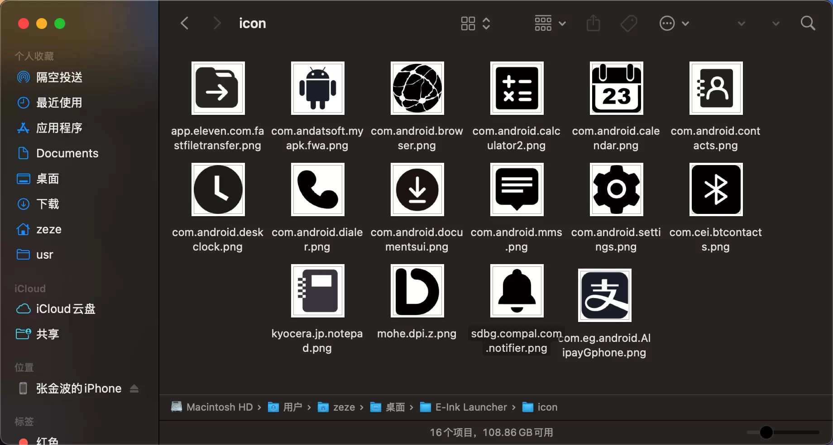
Task: Click Macintosh HD in path bar
Action: coord(211,407)
